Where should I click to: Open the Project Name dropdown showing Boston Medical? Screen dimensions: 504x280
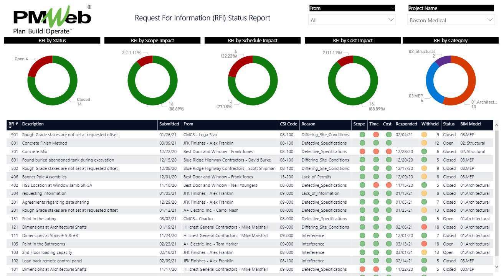point(451,20)
